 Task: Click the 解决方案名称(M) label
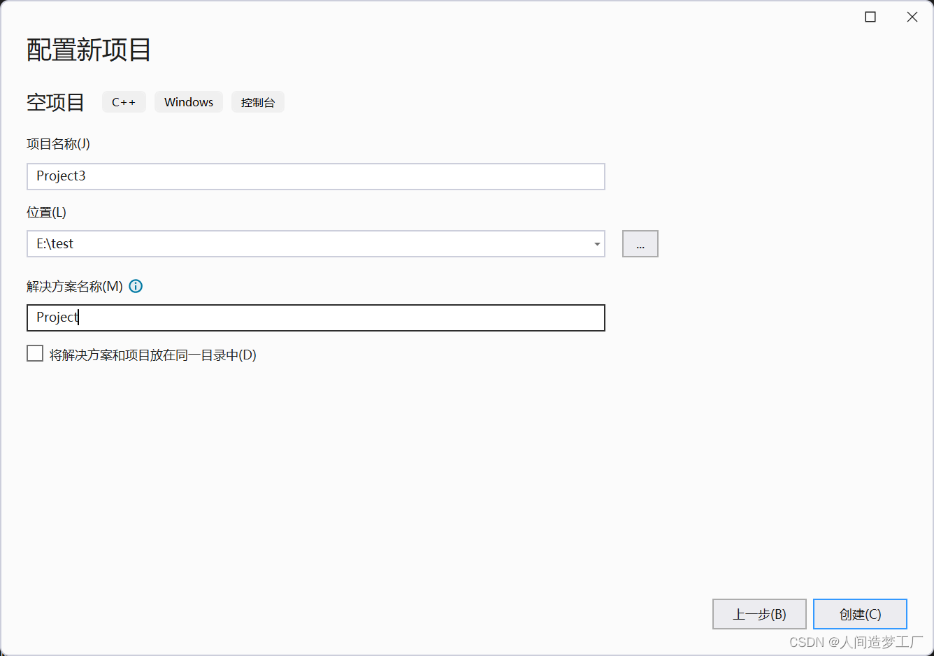75,286
